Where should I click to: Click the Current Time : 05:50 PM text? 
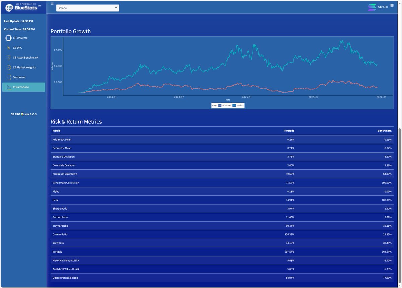click(19, 29)
